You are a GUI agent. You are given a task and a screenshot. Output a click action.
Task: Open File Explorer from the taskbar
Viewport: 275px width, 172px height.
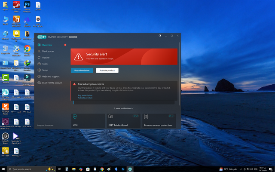[x=74, y=169]
